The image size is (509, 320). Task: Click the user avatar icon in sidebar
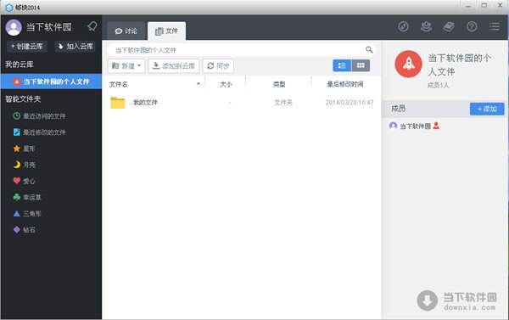pyautogui.click(x=14, y=27)
